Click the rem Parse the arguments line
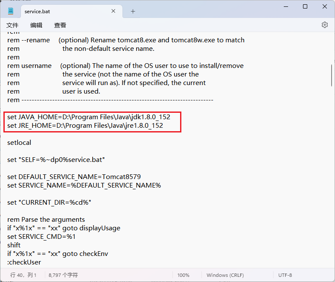Screen dimensions: 335x282 click(x=46, y=220)
